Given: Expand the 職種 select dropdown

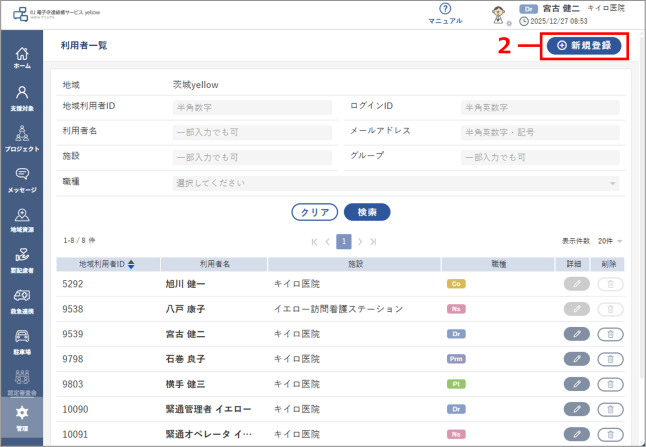Looking at the screenshot, I should [396, 183].
